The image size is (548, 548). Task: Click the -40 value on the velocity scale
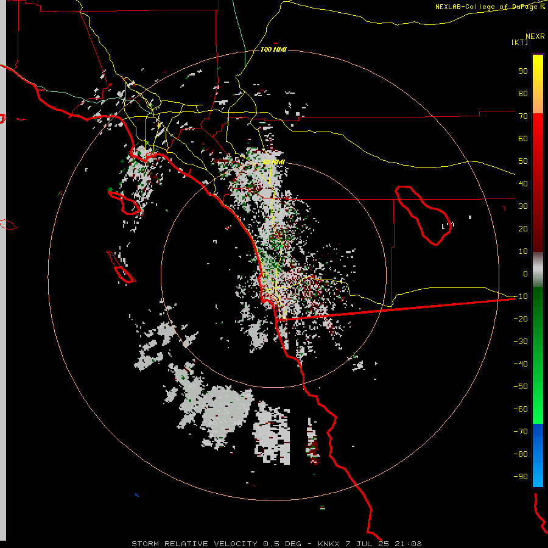pyautogui.click(x=521, y=364)
